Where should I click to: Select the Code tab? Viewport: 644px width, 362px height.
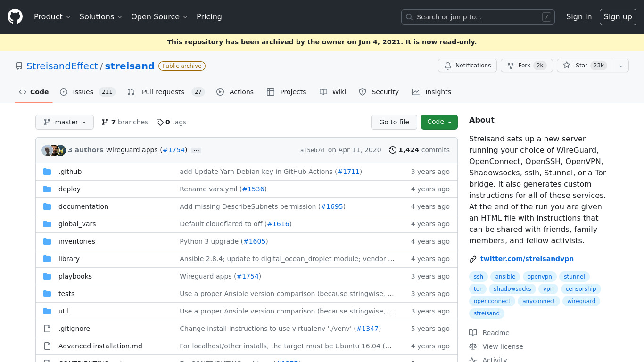coord(34,92)
